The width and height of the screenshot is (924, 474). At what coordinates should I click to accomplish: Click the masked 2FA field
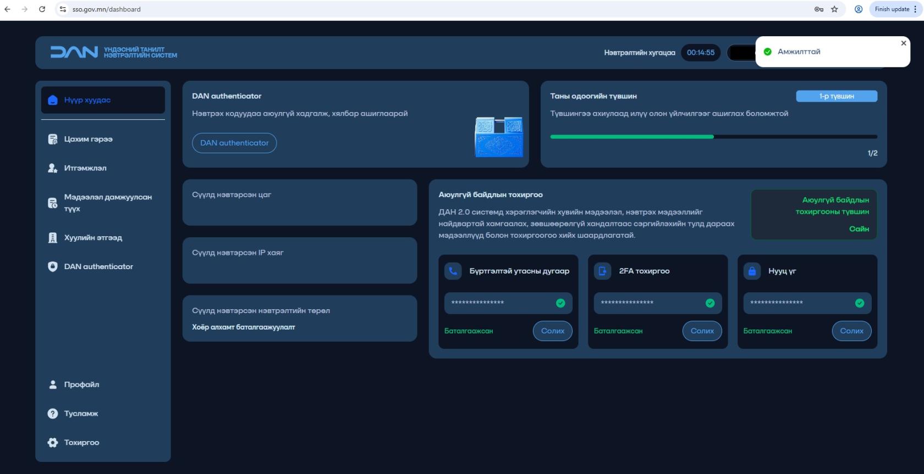click(x=658, y=303)
